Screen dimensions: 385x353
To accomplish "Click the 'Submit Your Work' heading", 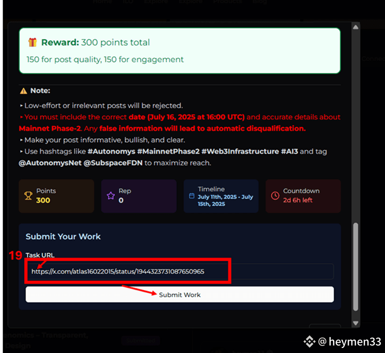I will pos(63,237).
